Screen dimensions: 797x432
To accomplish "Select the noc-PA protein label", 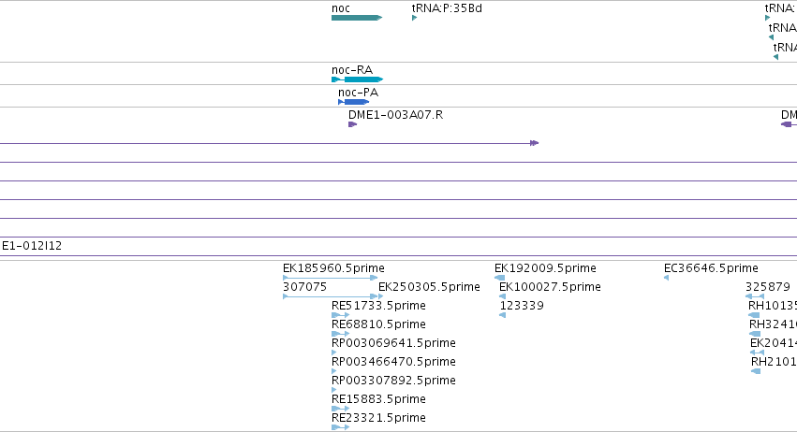I will tap(359, 93).
